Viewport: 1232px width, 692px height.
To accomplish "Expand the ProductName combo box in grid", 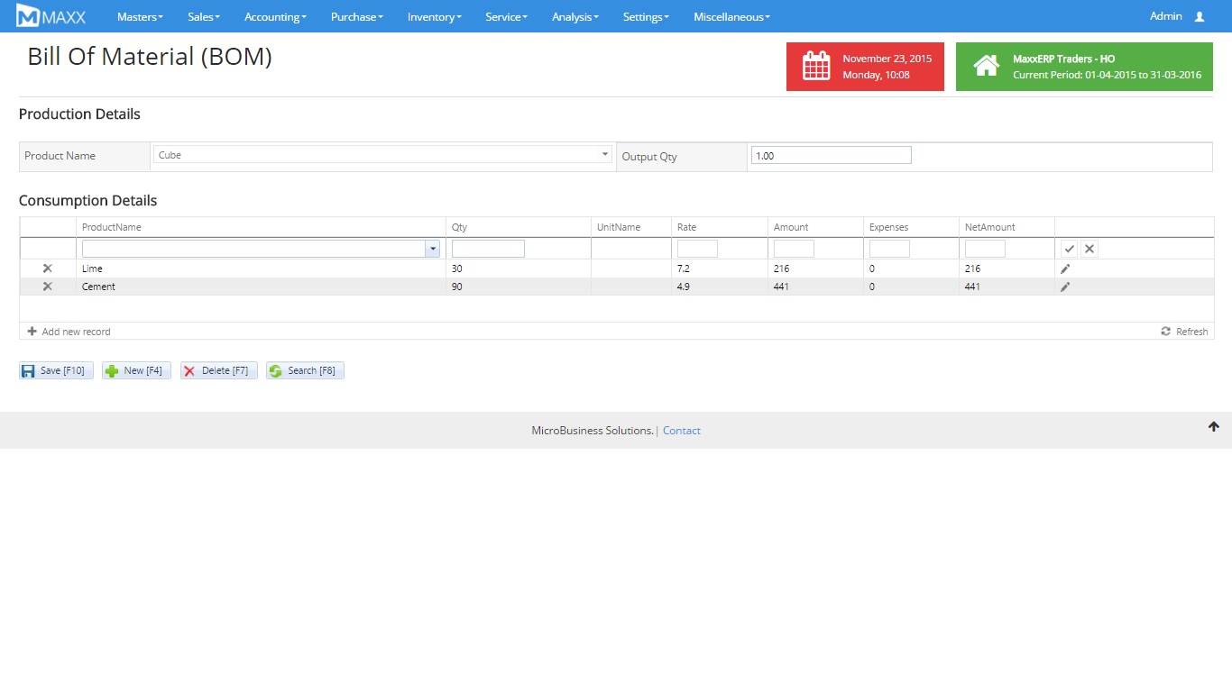I will [433, 249].
